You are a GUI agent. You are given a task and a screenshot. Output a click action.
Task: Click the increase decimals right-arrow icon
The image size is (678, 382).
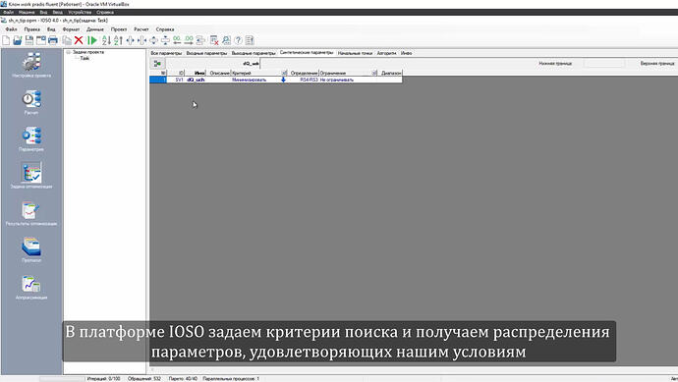[189, 40]
